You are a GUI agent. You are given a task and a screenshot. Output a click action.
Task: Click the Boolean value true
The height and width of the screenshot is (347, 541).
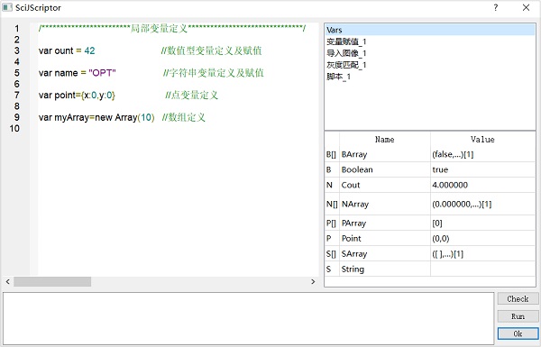pyautogui.click(x=440, y=169)
